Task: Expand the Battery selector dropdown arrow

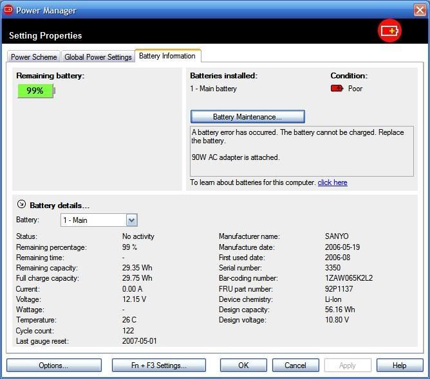Action: click(131, 220)
